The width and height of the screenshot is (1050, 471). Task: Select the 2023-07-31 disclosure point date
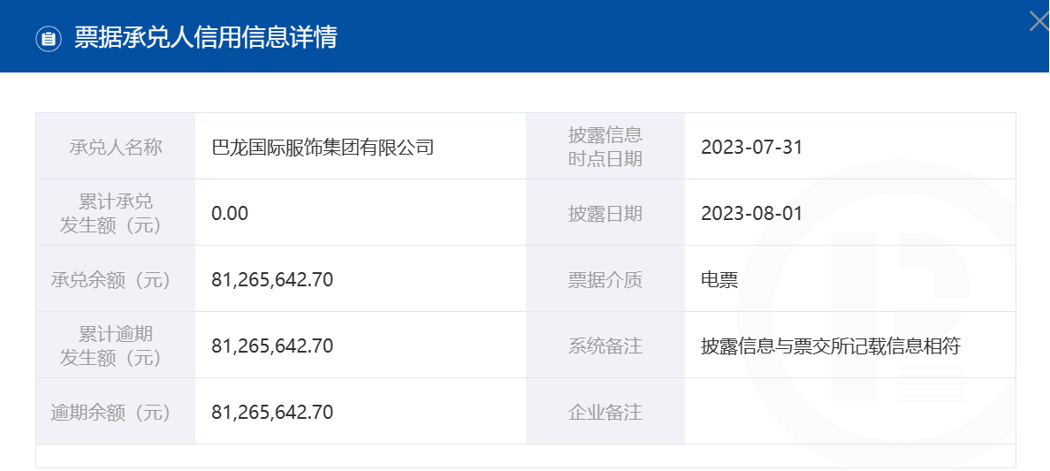click(x=751, y=148)
